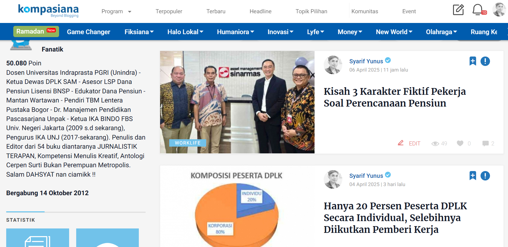Click the articles statistic tile icon
This screenshot has width=508, height=247.
pyautogui.click(x=38, y=241)
